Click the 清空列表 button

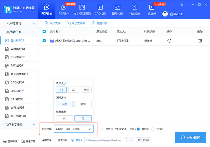(100, 23)
